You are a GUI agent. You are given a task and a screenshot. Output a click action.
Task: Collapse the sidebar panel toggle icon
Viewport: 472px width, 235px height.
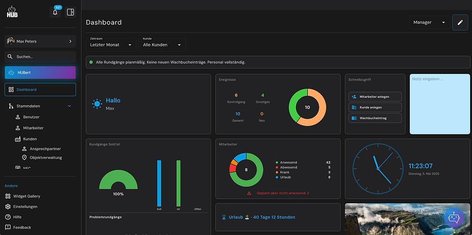(x=70, y=12)
